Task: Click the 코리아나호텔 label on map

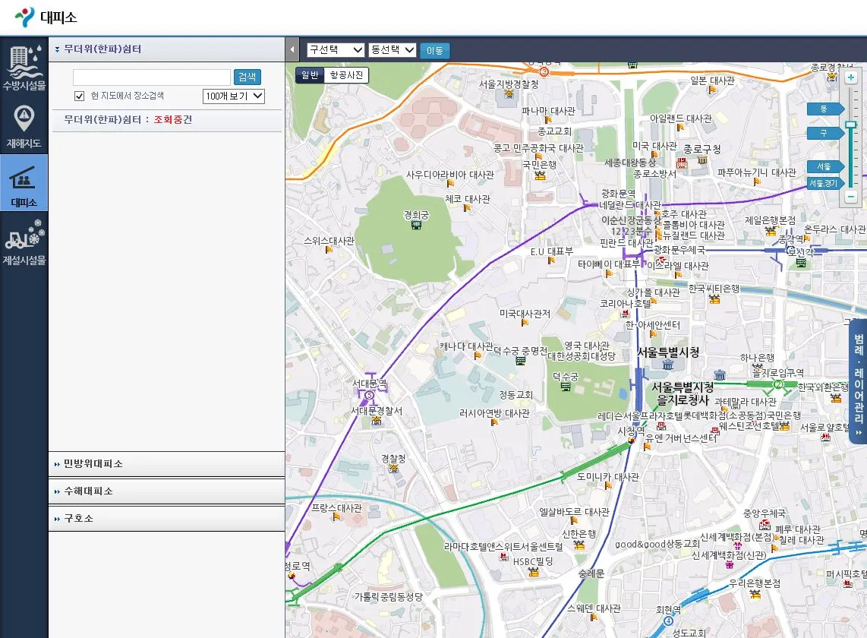Action: (626, 304)
